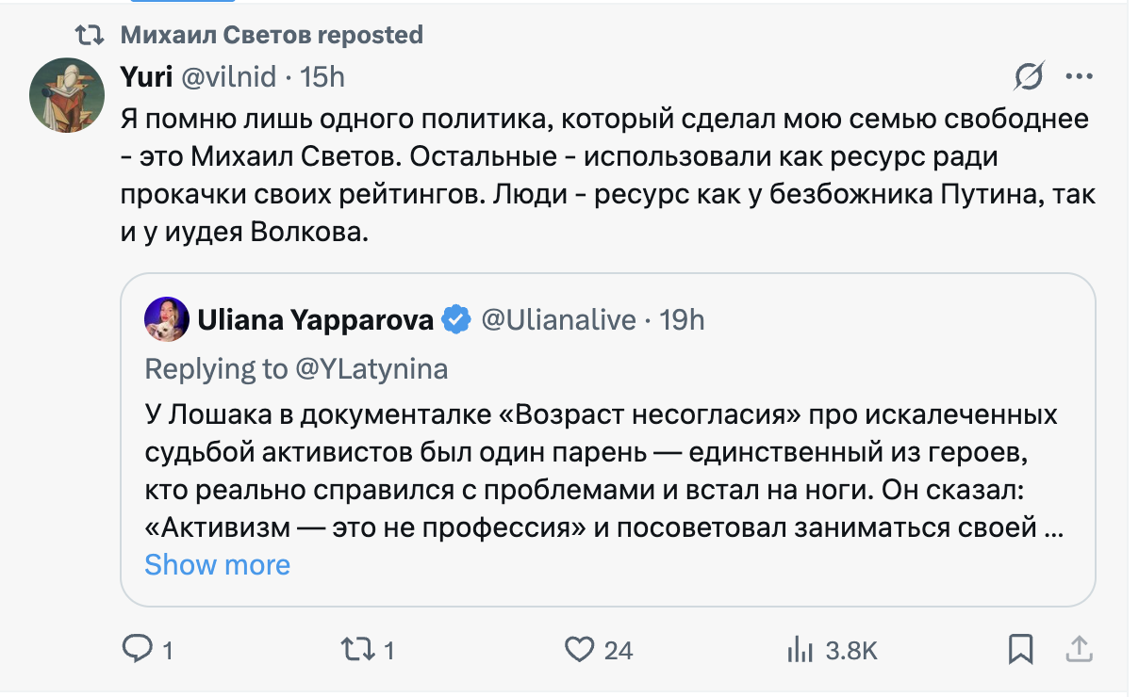Click the 19h quoted tweet timestamp

tap(682, 320)
